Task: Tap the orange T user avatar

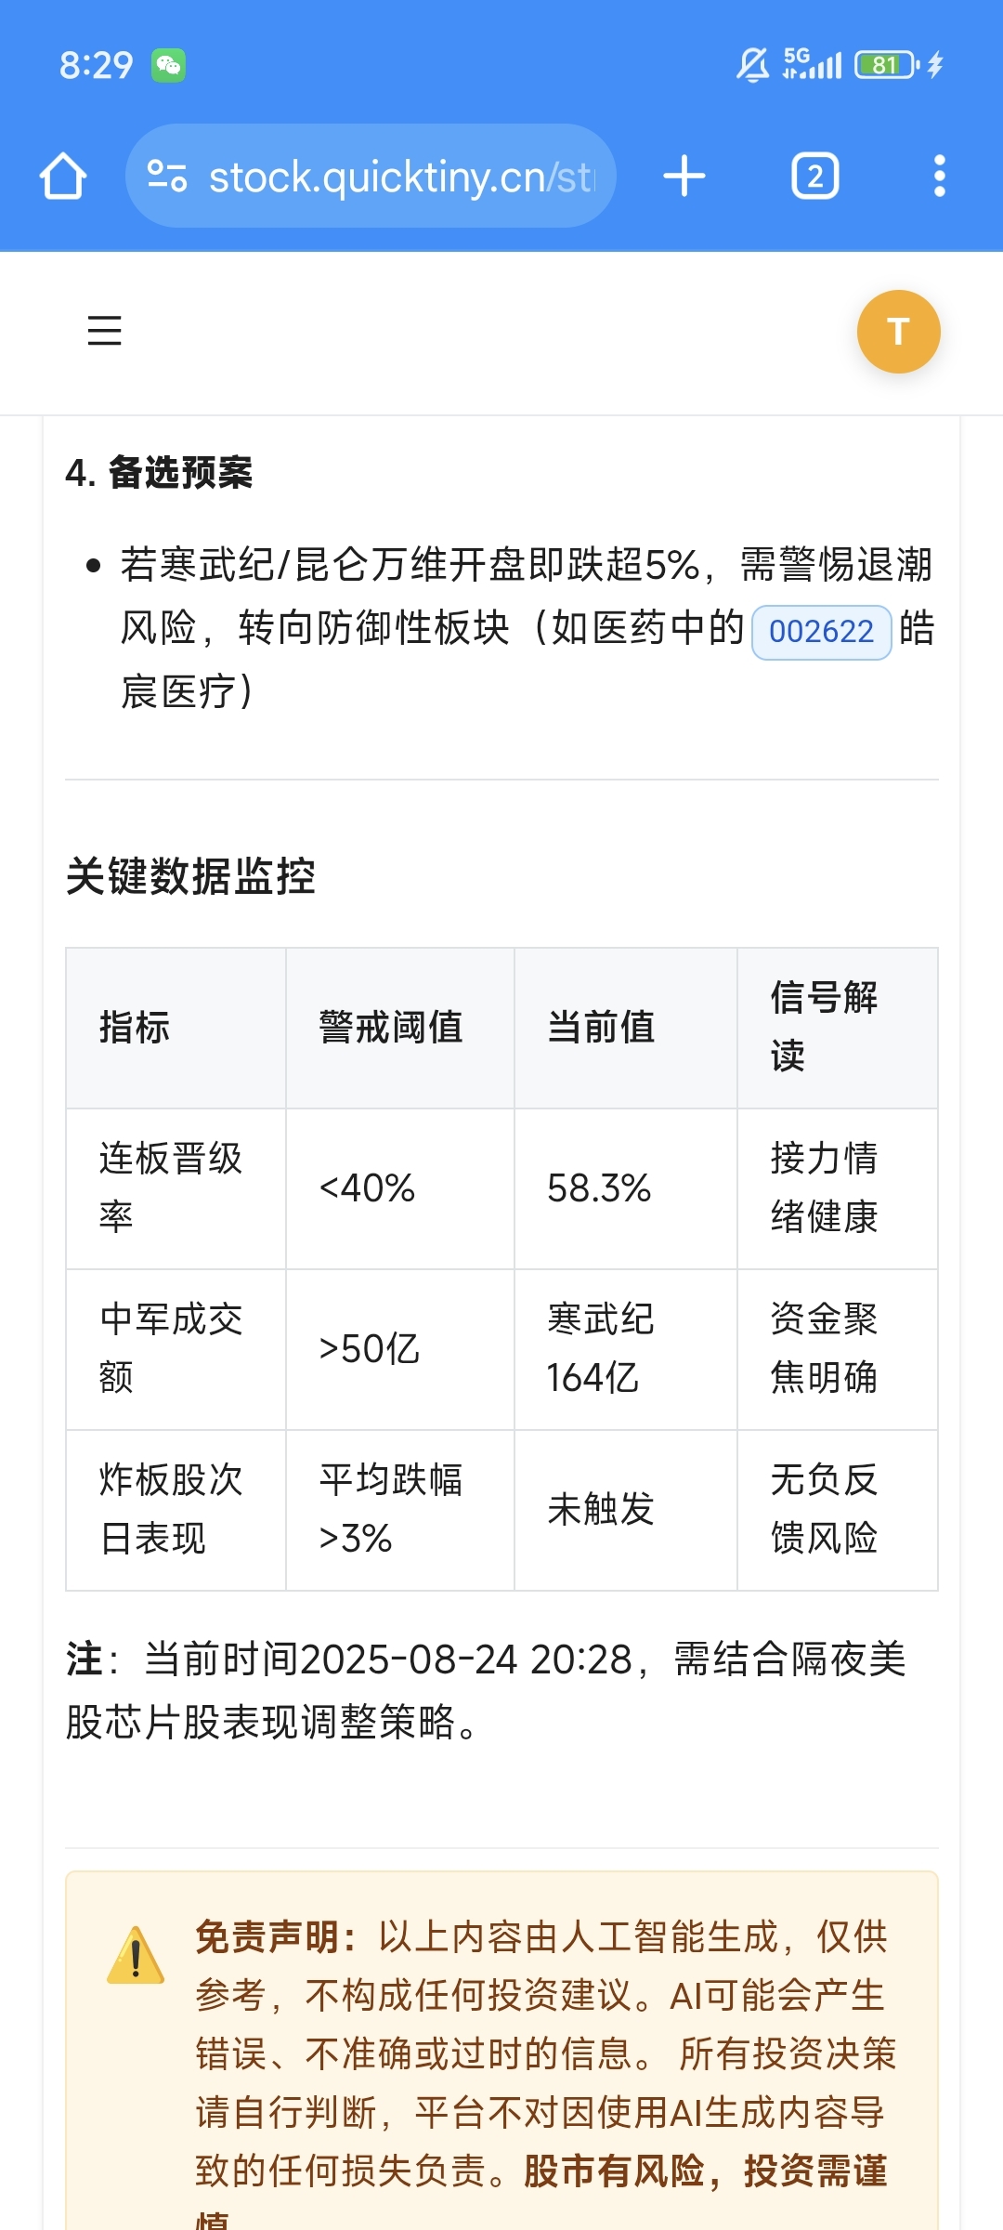Action: pyautogui.click(x=898, y=332)
